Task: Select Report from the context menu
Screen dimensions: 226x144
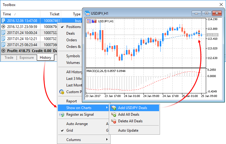Action: click(x=71, y=101)
